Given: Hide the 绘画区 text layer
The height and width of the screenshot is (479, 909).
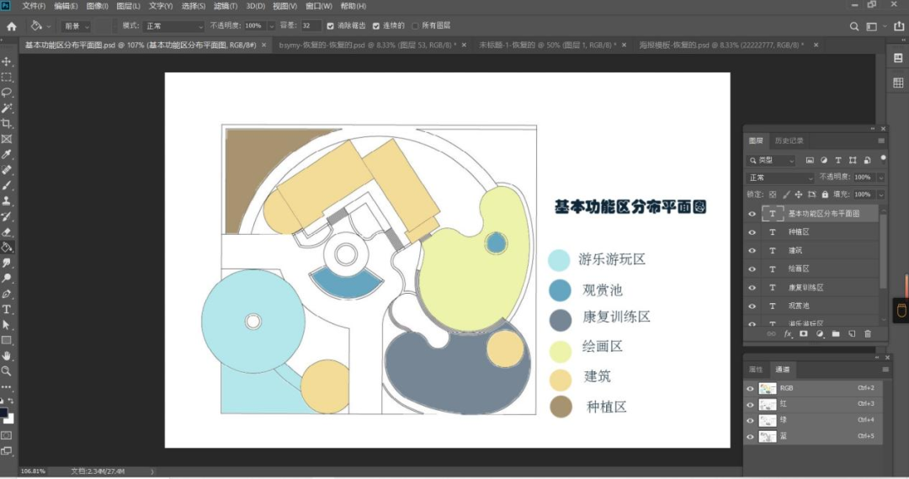Looking at the screenshot, I should 752,269.
